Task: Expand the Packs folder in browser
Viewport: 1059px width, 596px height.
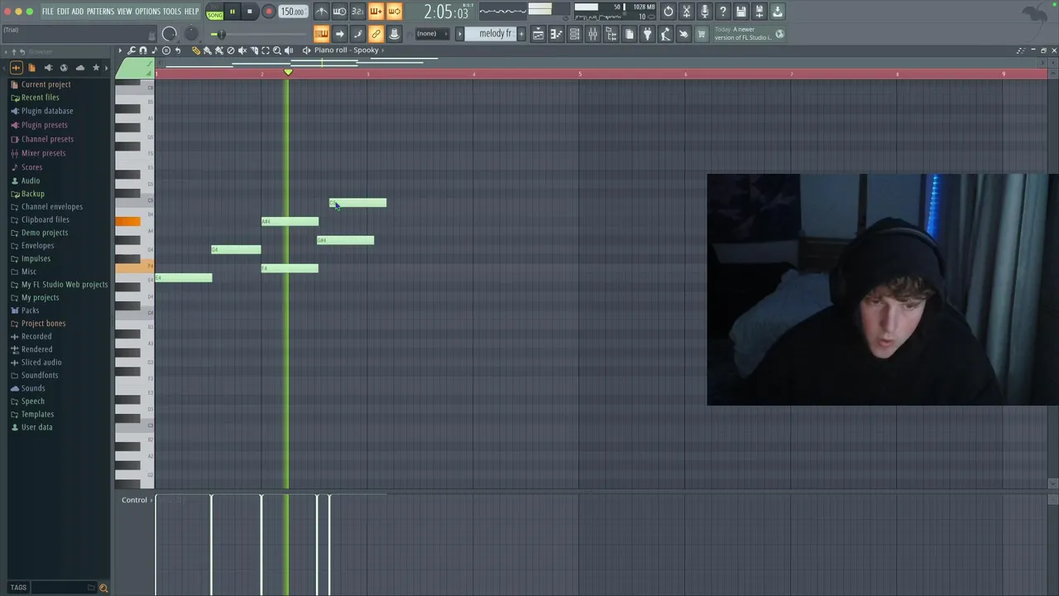Action: pyautogui.click(x=26, y=310)
